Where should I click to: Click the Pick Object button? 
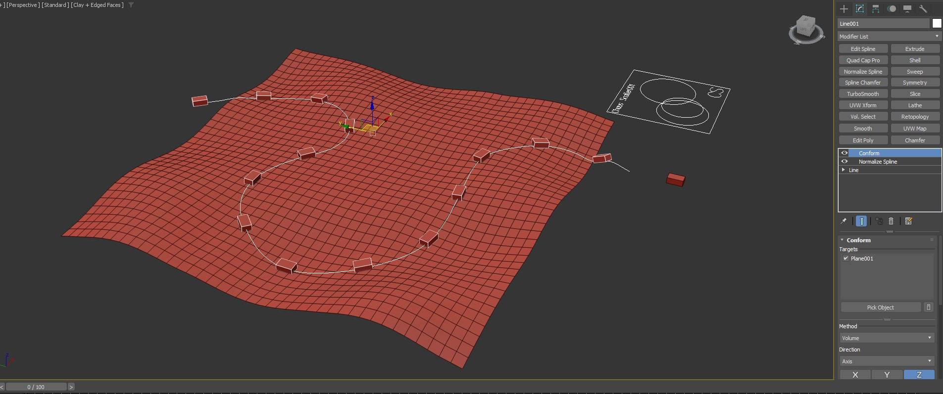coord(881,307)
